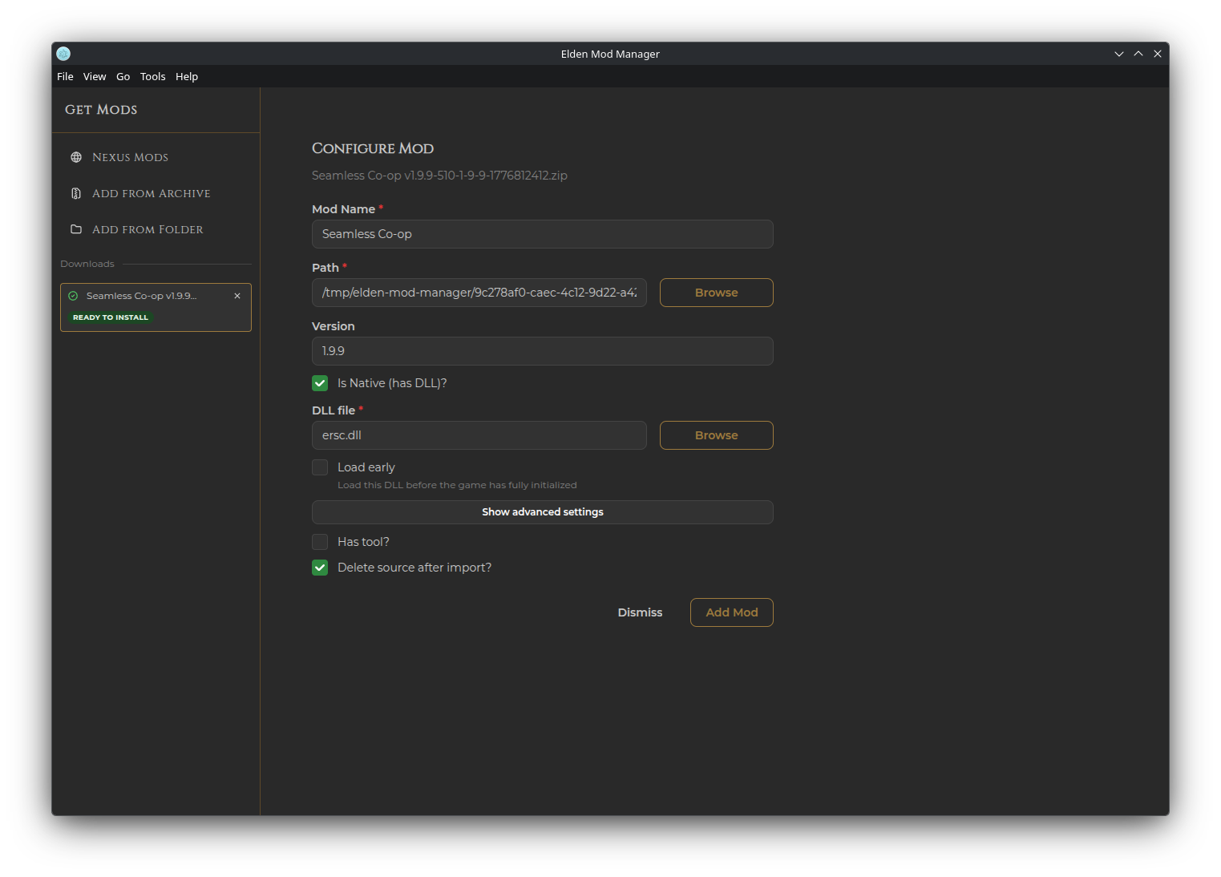
Task: Open the Tools menu
Action: [x=152, y=76]
